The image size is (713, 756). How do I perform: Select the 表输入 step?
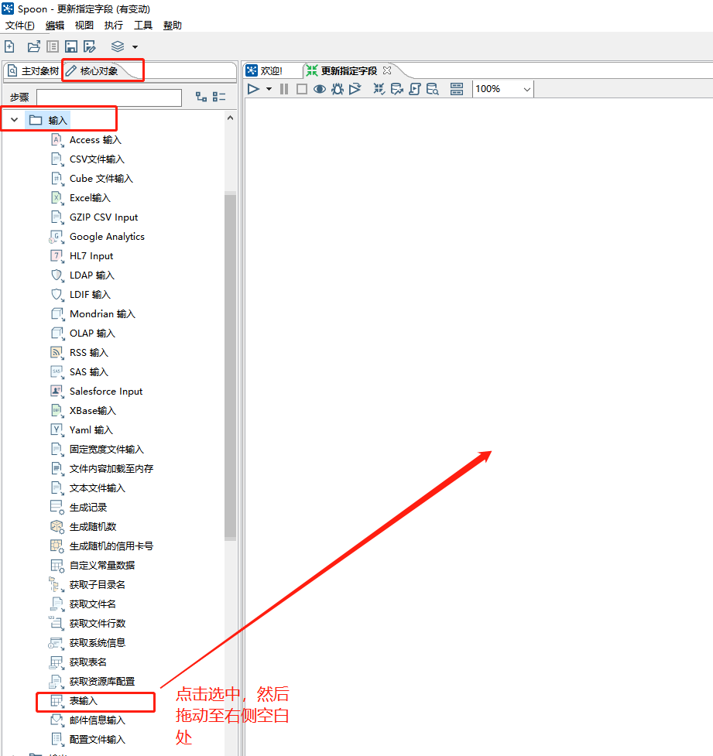(x=74, y=701)
